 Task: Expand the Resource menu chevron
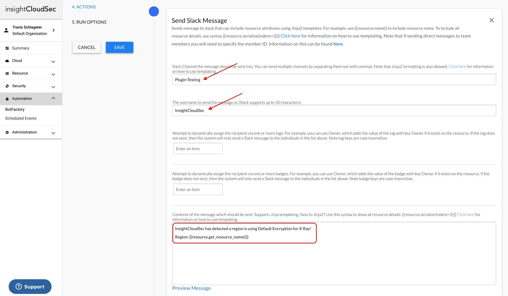pyautogui.click(x=53, y=74)
